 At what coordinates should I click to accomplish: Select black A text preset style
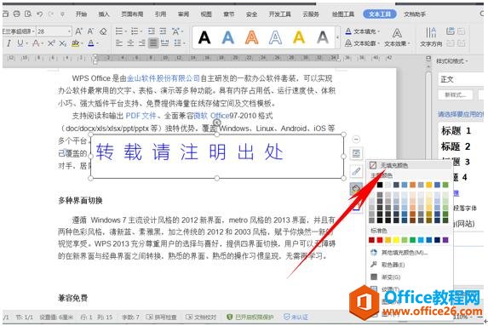[x=204, y=37]
